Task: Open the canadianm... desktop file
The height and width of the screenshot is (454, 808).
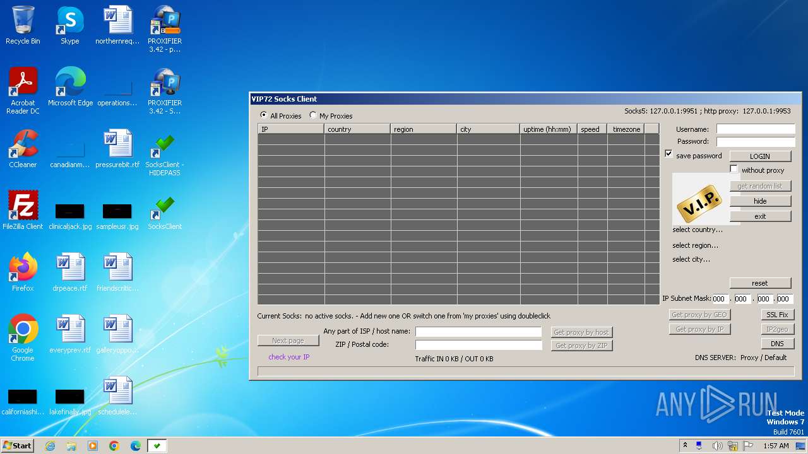Action: pyautogui.click(x=70, y=154)
